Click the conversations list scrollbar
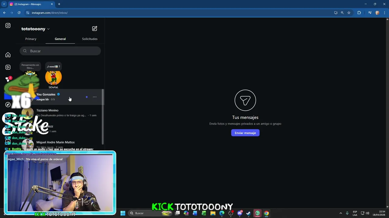Screen dimensions: 389x218 pyautogui.click(x=103, y=117)
